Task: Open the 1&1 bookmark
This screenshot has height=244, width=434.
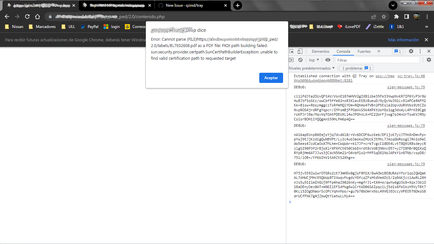Action: pos(397,27)
